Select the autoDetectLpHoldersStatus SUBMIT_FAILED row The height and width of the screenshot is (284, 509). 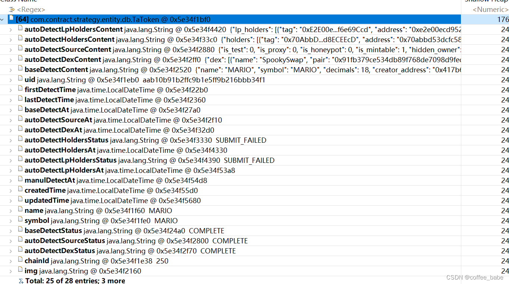coord(255,160)
